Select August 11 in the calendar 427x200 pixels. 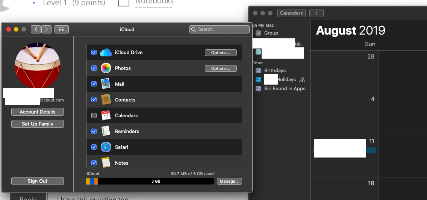[344, 156]
